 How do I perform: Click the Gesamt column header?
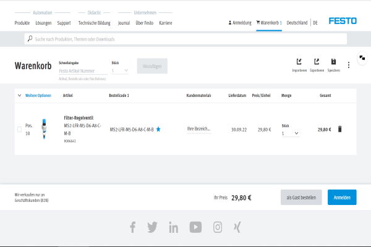click(x=325, y=96)
